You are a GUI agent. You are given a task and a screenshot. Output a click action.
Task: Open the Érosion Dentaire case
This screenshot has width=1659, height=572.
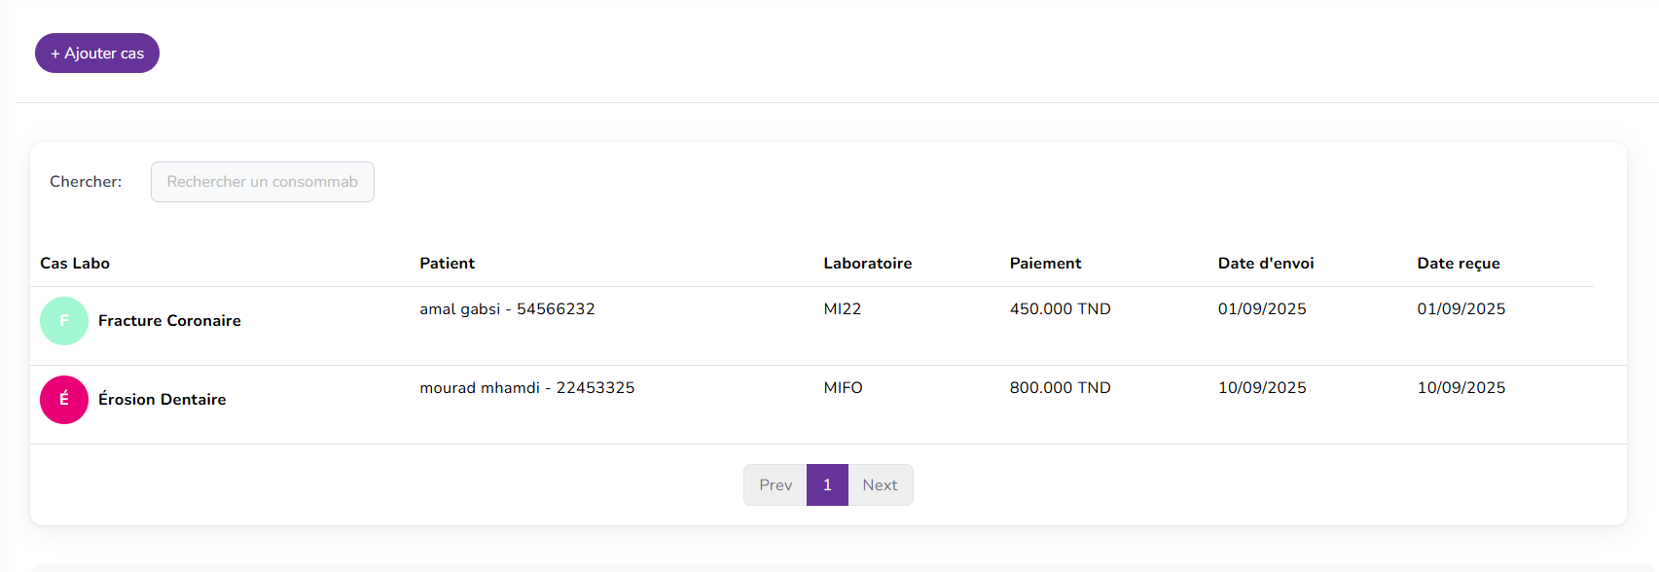click(162, 400)
